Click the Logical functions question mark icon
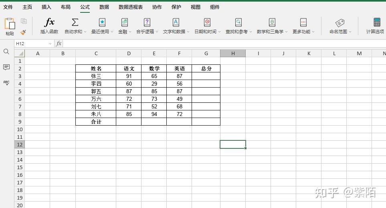 coord(147,22)
